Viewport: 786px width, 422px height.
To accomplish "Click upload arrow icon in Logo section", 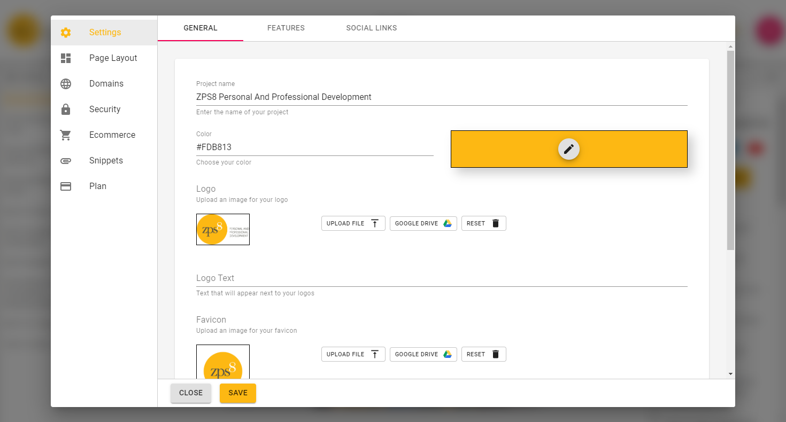I will (x=375, y=223).
